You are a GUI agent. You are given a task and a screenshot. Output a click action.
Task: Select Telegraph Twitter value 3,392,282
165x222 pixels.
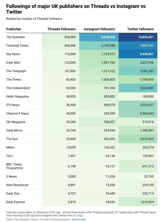(x=147, y=71)
